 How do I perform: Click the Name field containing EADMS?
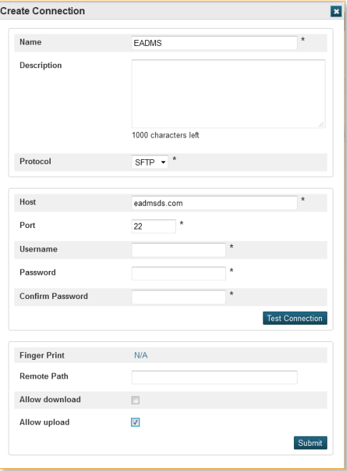click(214, 43)
